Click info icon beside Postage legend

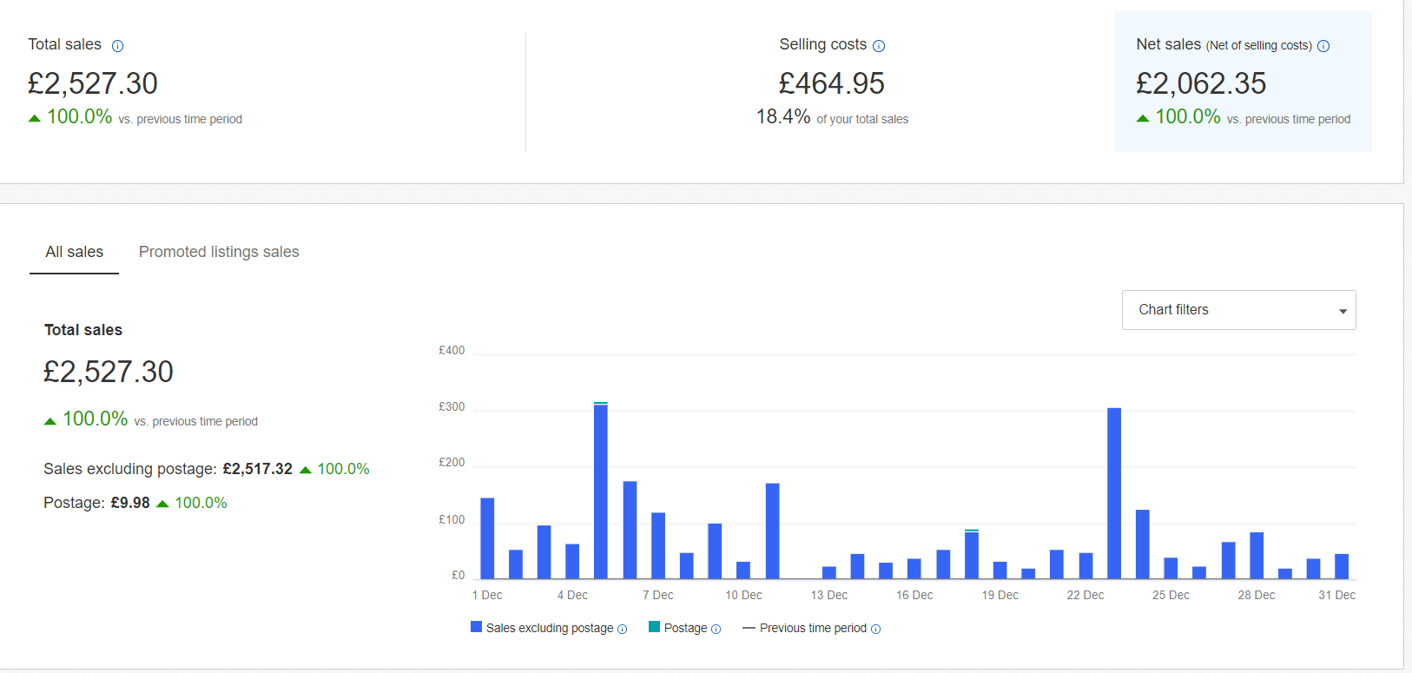pyautogui.click(x=716, y=630)
